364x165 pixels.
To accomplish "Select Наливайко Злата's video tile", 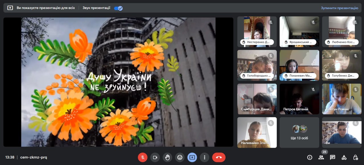I will coord(257,133).
